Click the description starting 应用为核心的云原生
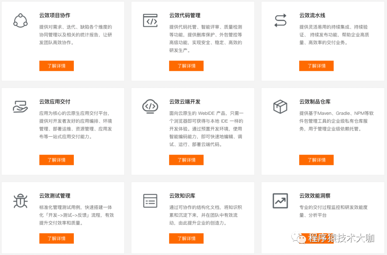387x255 pixels. click(76, 125)
